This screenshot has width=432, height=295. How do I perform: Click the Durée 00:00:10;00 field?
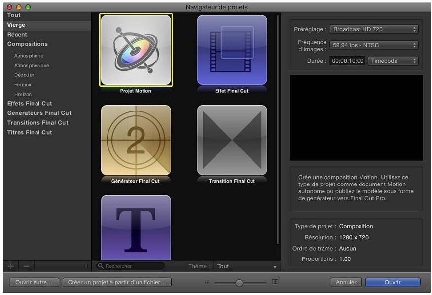pos(348,61)
